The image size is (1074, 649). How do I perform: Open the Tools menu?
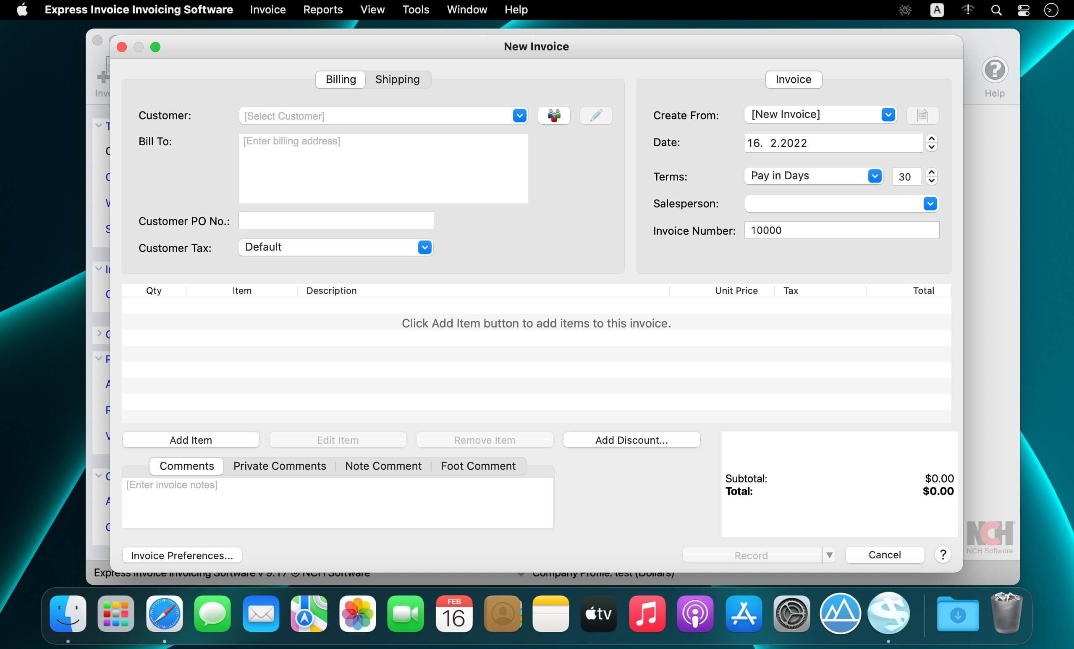pos(415,10)
